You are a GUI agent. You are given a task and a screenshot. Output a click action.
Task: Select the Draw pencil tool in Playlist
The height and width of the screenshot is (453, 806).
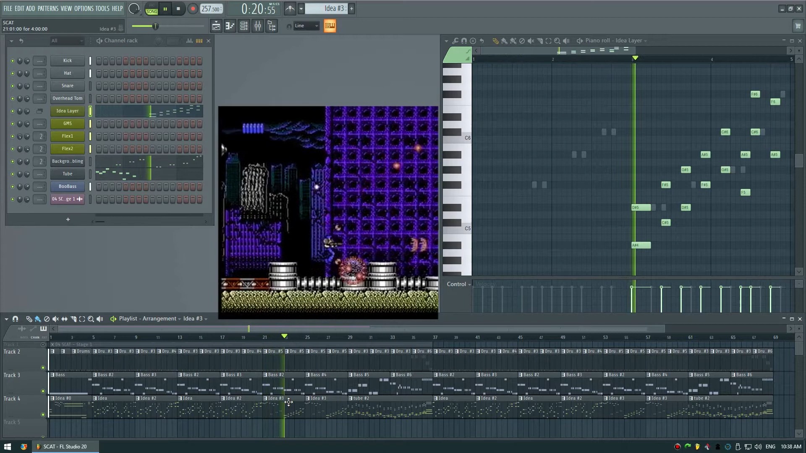[x=29, y=319]
